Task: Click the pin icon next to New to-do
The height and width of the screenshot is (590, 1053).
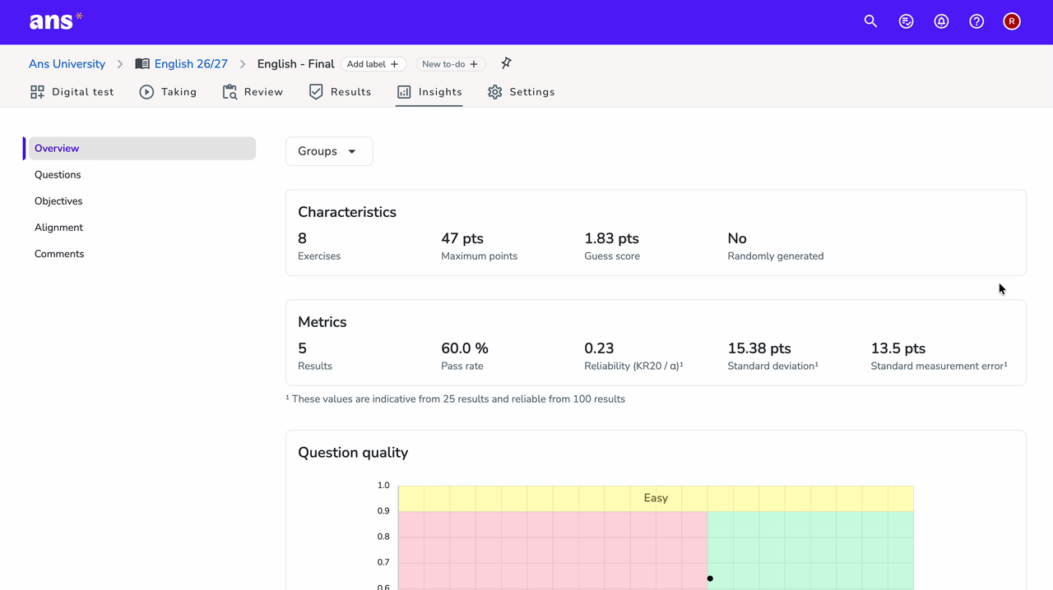Action: coord(506,63)
